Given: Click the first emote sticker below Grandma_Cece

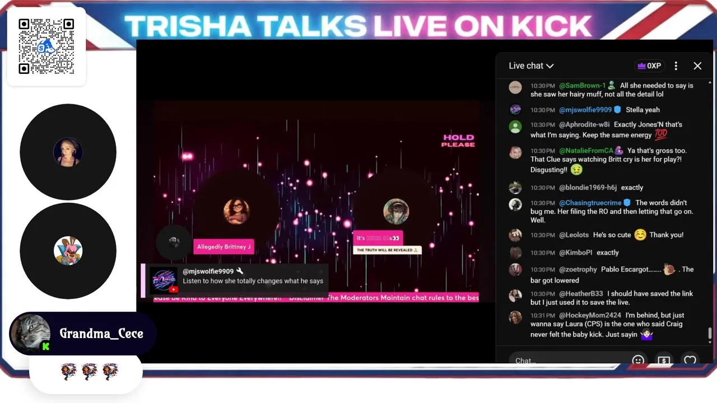Looking at the screenshot, I should [x=68, y=371].
